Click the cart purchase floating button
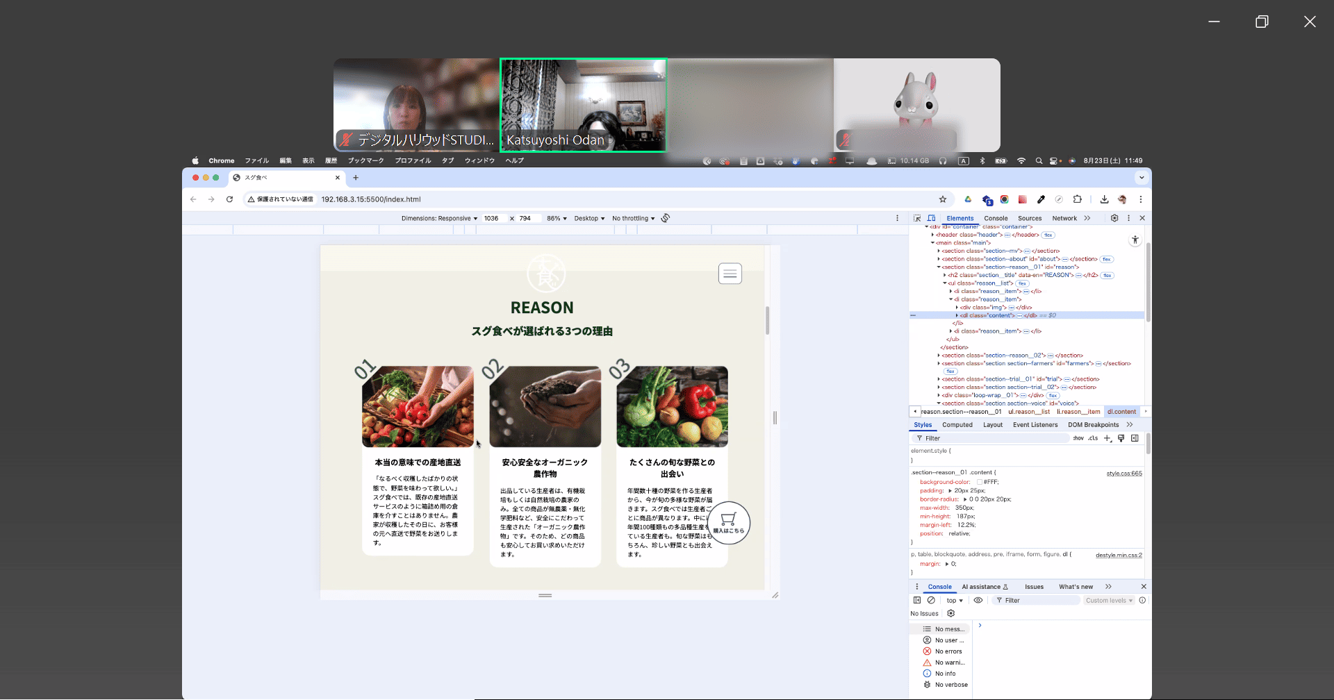This screenshot has height=700, width=1334. tap(728, 523)
